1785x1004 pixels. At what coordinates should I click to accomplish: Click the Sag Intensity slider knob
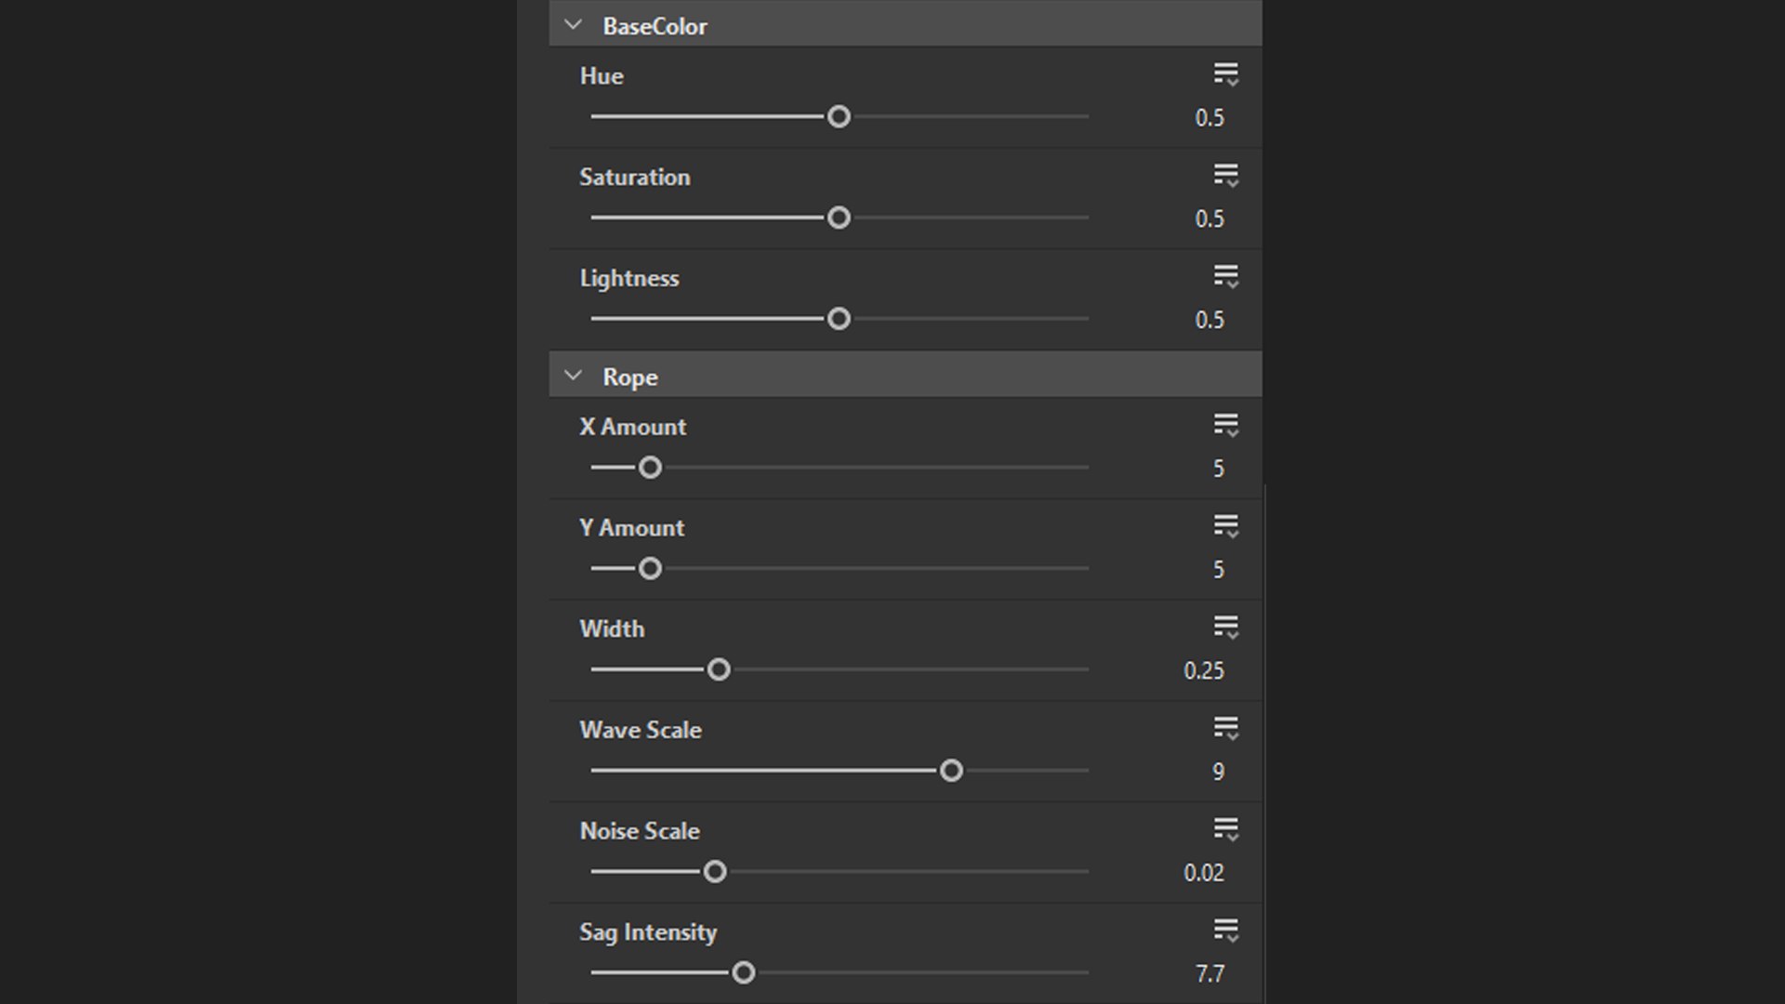pos(743,972)
